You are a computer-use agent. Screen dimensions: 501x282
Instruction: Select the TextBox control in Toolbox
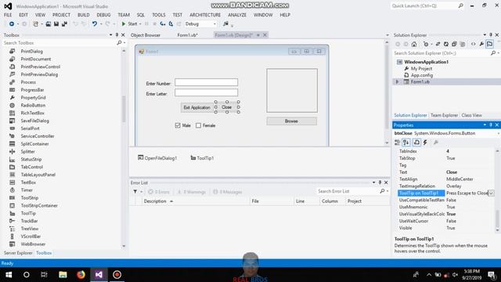pyautogui.click(x=28, y=183)
